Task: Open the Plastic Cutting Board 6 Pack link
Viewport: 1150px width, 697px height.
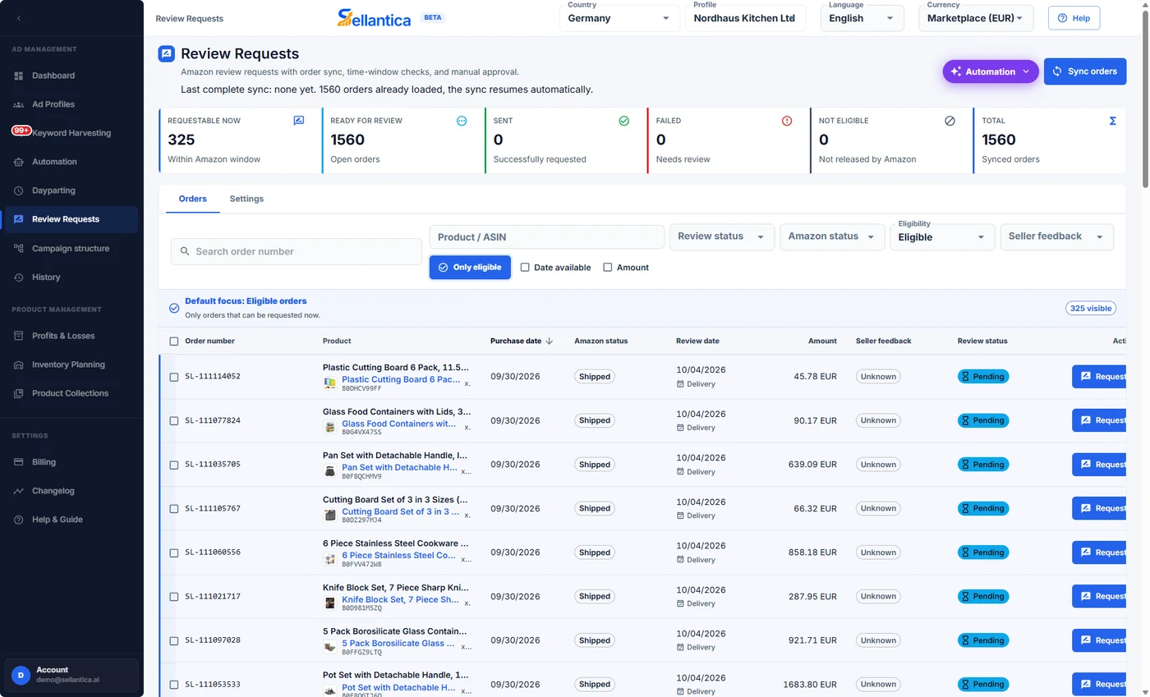Action: point(401,379)
